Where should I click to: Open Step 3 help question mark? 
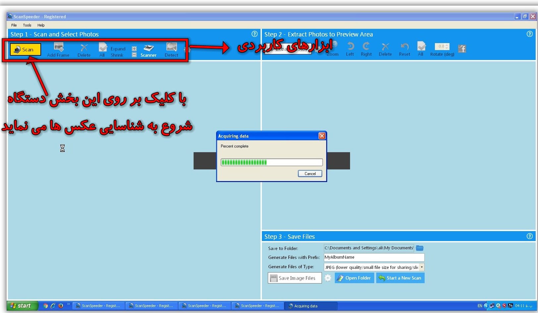pyautogui.click(x=529, y=236)
